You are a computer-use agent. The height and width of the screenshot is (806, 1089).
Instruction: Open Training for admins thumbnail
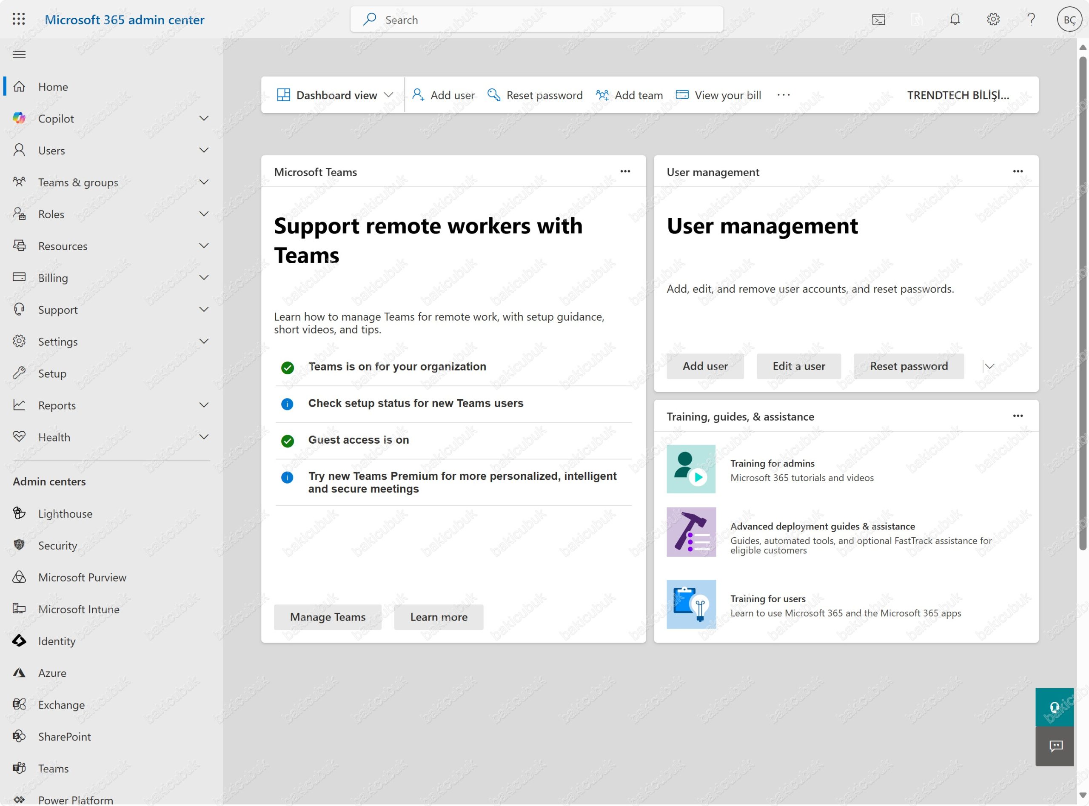(x=691, y=469)
